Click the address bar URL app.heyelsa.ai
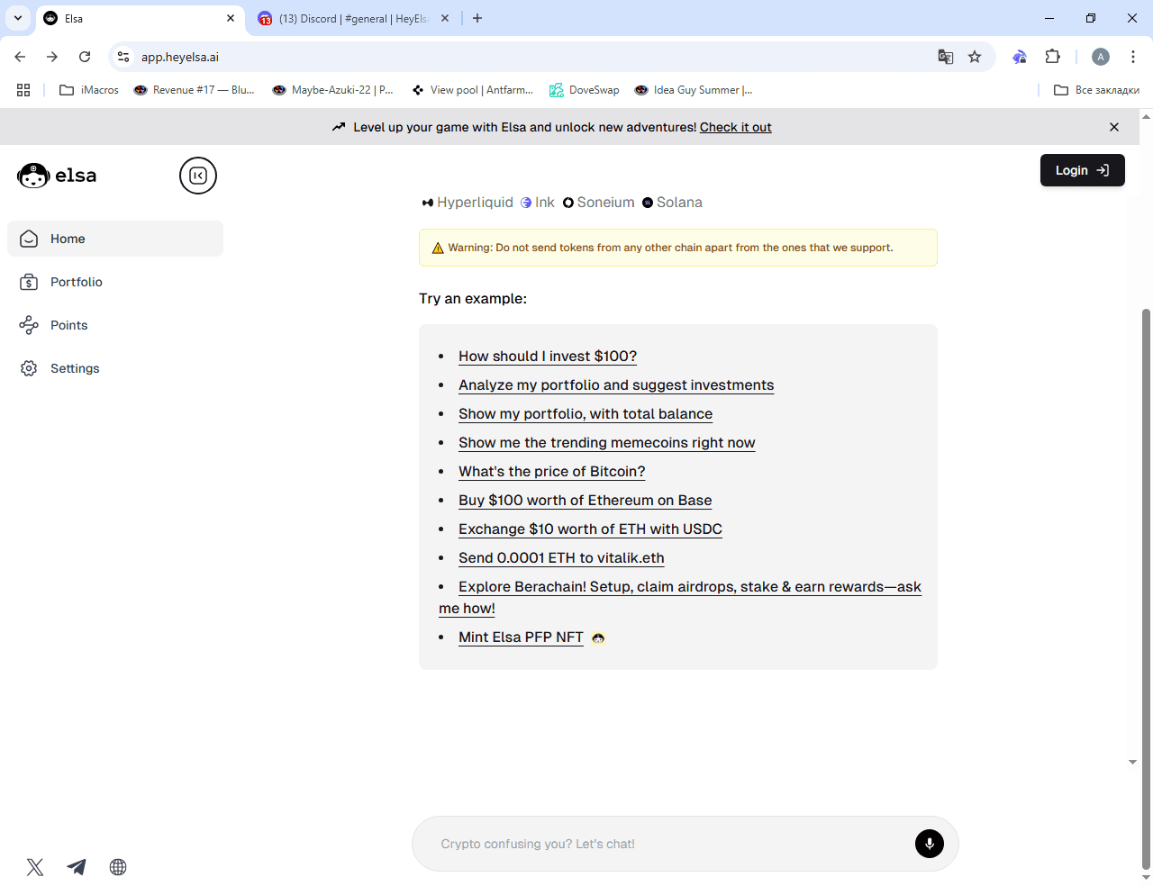 (180, 57)
